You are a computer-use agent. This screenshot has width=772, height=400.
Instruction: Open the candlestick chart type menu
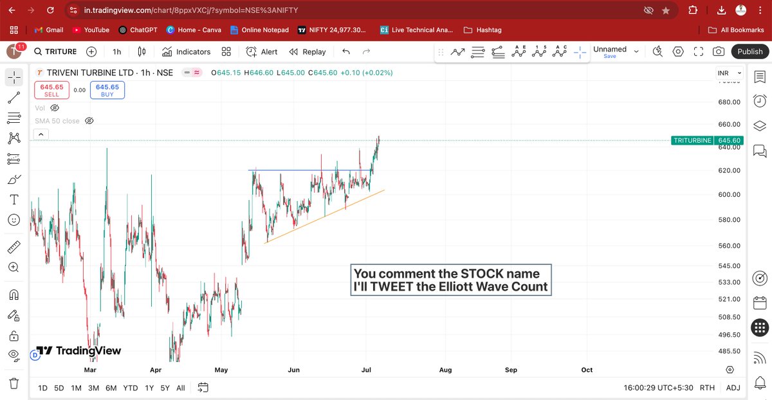click(141, 51)
